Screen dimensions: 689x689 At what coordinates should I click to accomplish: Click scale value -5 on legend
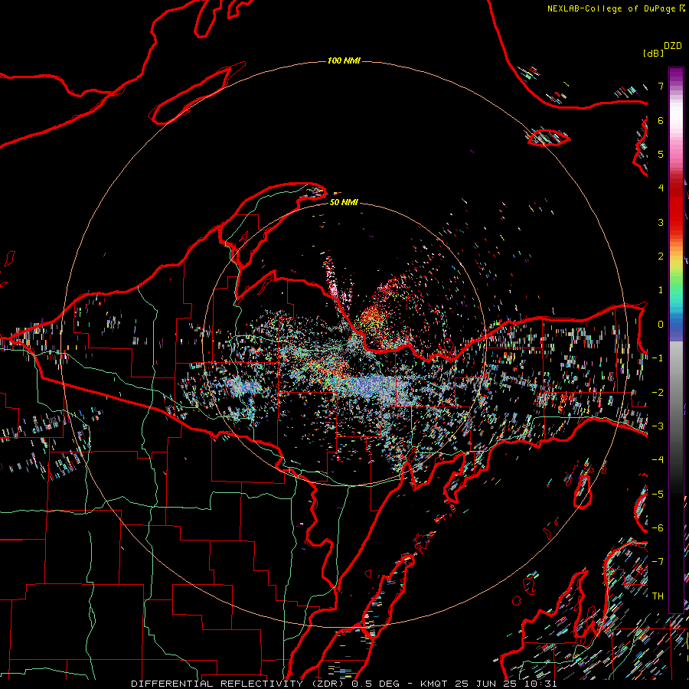658,495
